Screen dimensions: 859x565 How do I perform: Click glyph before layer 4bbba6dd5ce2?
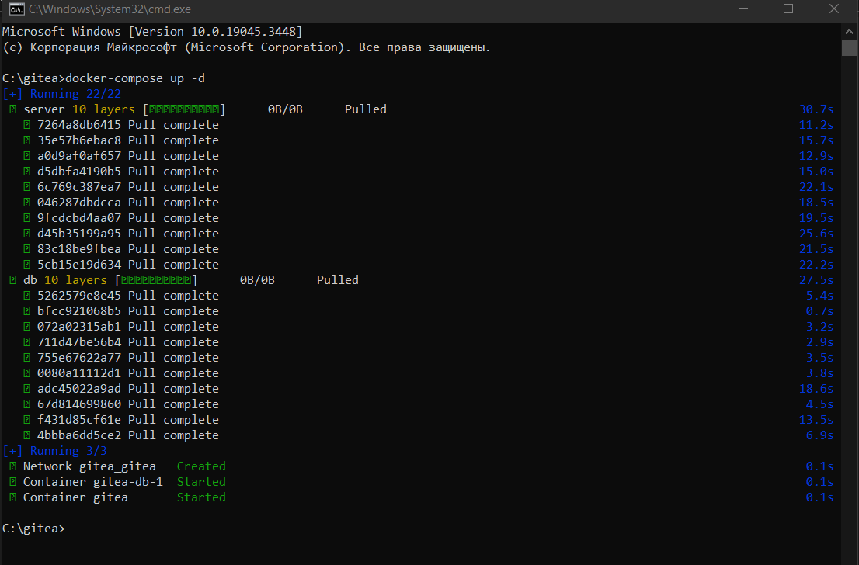coord(27,435)
